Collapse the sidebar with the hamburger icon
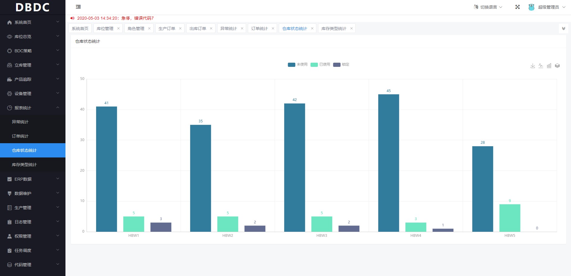The height and width of the screenshot is (276, 571). click(x=78, y=7)
